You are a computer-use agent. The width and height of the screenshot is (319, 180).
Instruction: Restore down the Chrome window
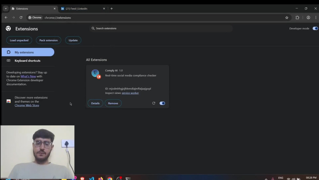point(306,9)
